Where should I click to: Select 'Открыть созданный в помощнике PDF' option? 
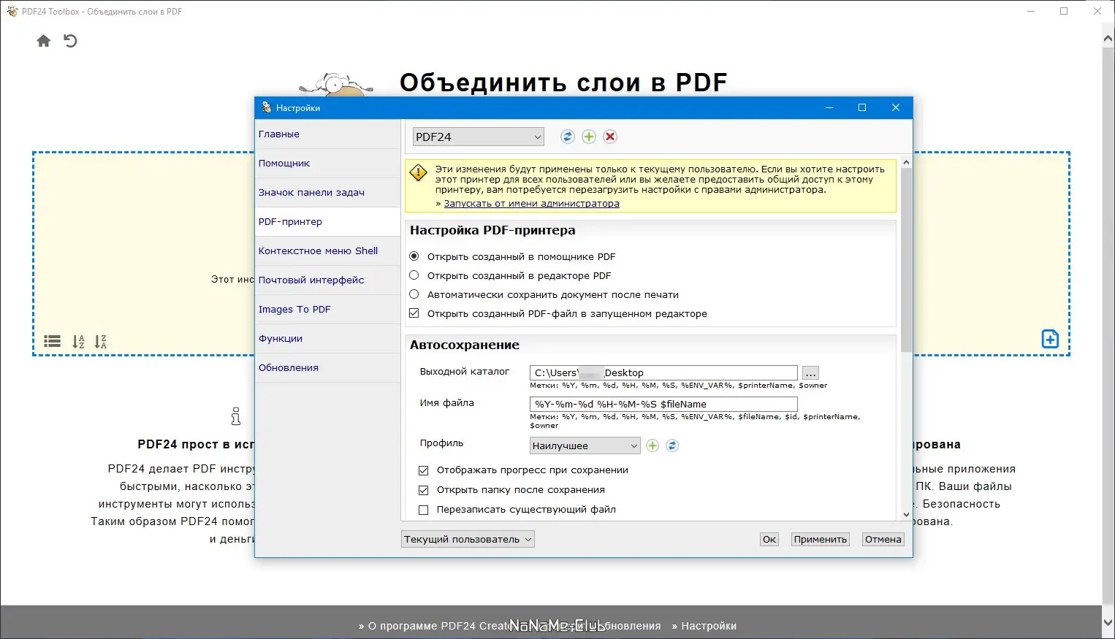coord(414,256)
